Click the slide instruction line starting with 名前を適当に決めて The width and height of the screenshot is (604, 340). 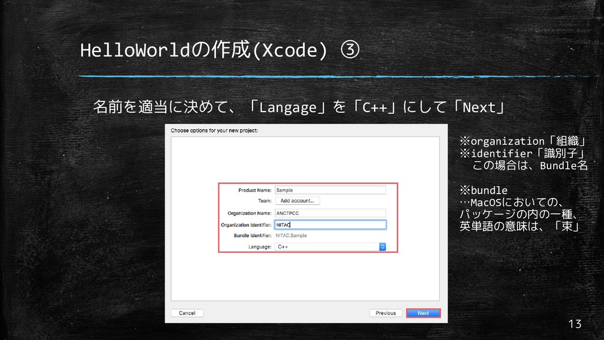point(299,107)
